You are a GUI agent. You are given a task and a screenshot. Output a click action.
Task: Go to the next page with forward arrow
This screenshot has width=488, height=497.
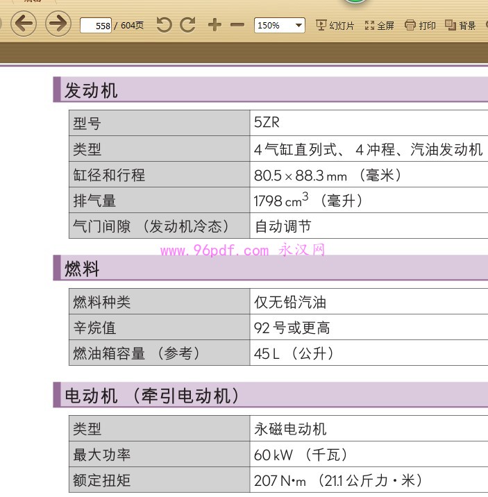tap(58, 24)
